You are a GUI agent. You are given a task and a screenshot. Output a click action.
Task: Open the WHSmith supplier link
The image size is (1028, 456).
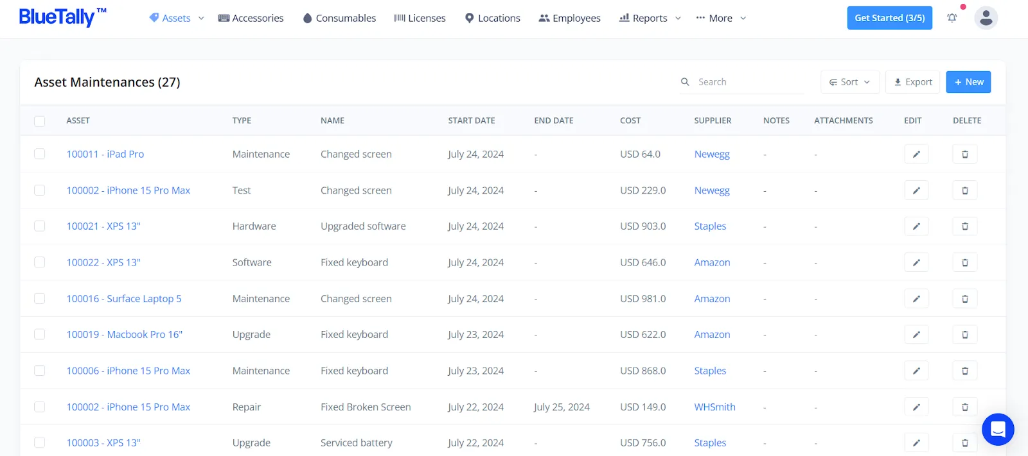click(x=714, y=407)
